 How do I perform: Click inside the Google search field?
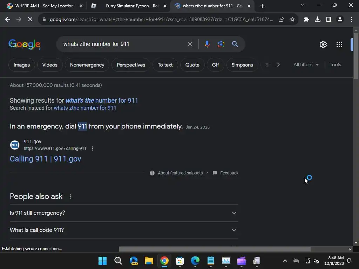pos(124,44)
